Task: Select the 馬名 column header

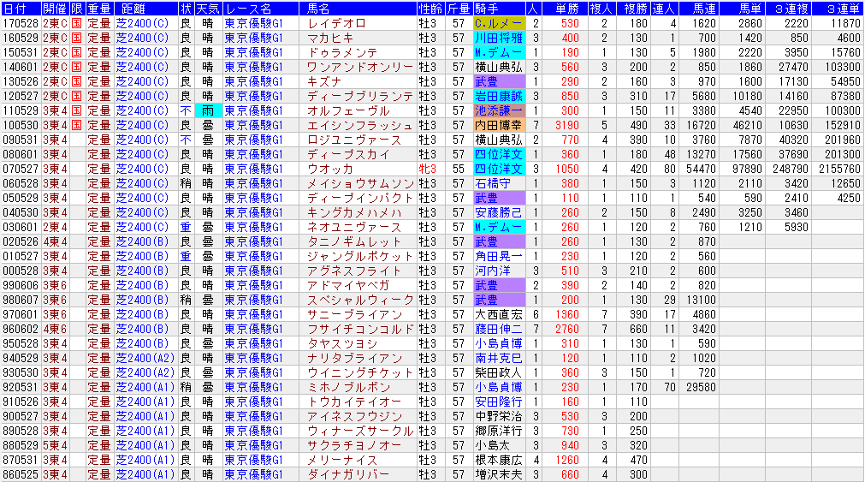Action: [x=358, y=9]
